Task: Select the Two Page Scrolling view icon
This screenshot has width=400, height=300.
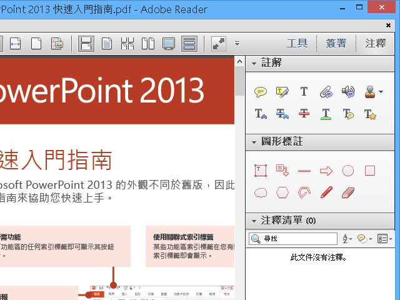Action: (127, 44)
